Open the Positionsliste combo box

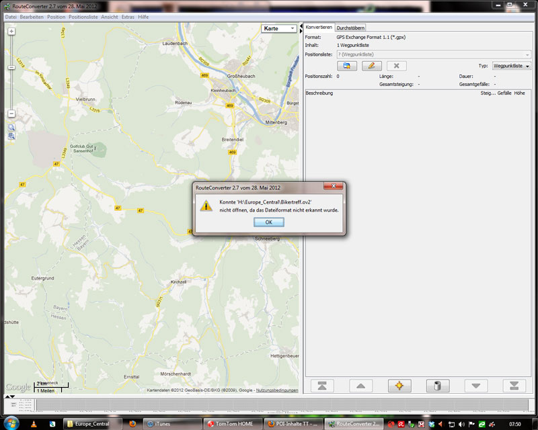[x=434, y=54]
